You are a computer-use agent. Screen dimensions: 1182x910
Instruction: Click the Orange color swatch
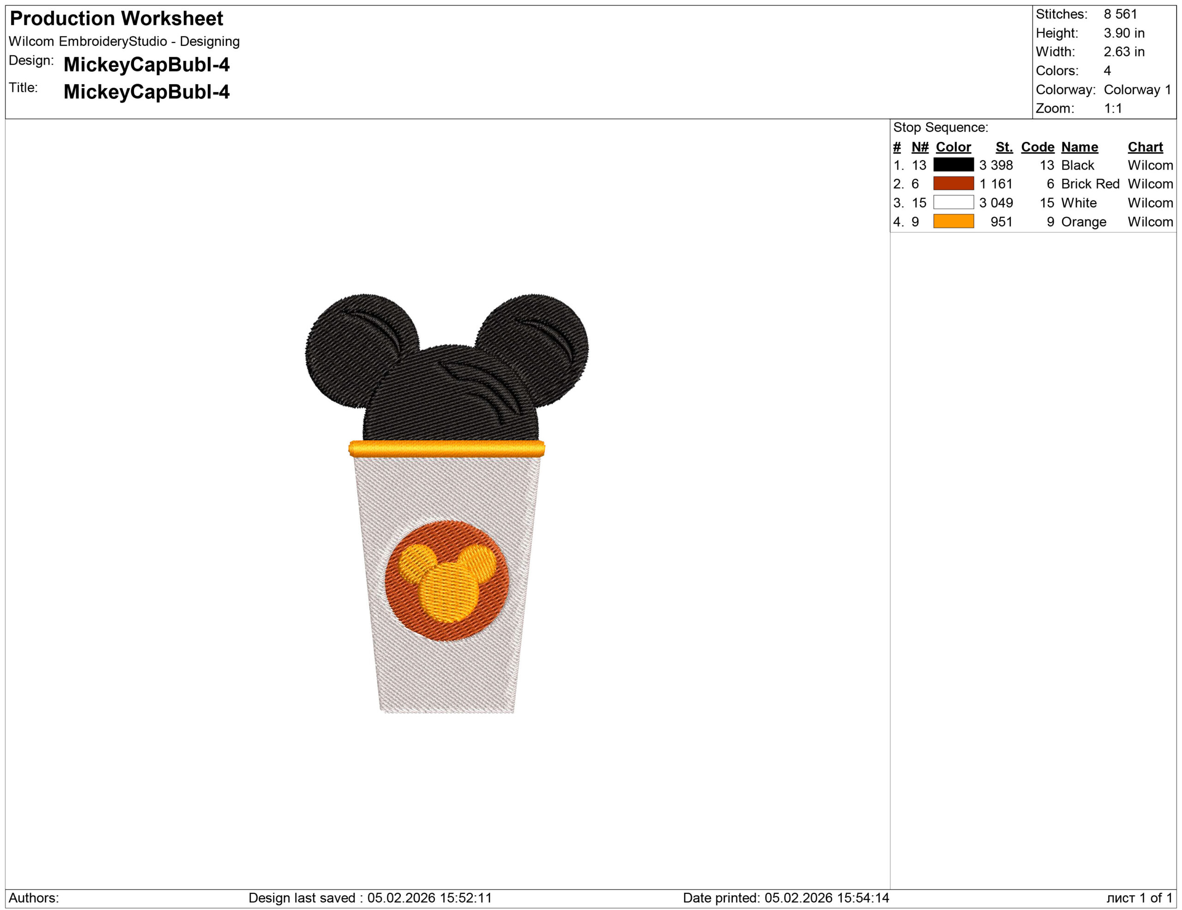pyautogui.click(x=953, y=221)
